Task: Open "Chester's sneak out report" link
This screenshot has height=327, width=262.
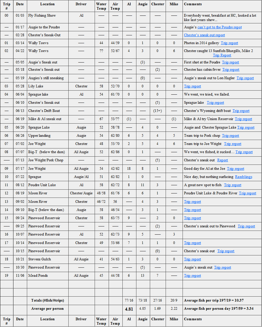Action: 204,35
